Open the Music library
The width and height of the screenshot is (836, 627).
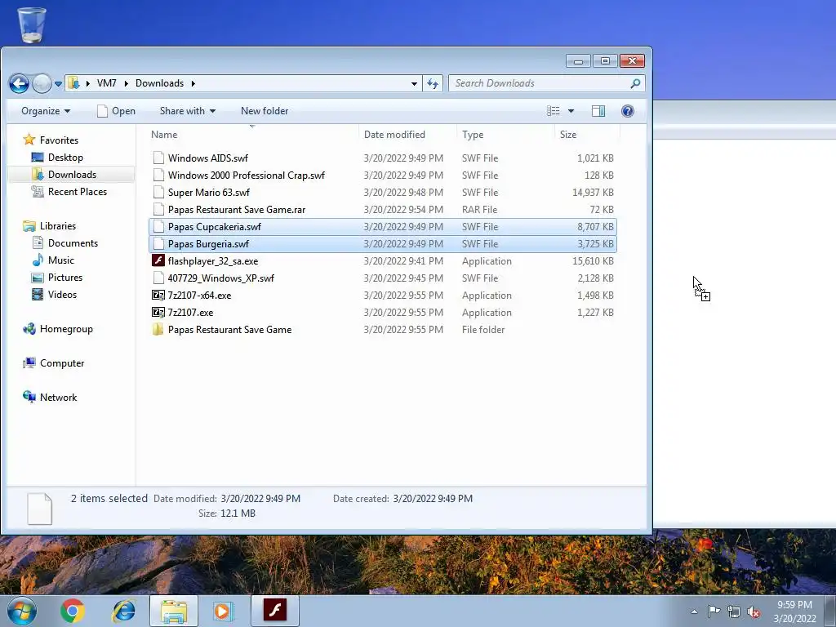60,260
